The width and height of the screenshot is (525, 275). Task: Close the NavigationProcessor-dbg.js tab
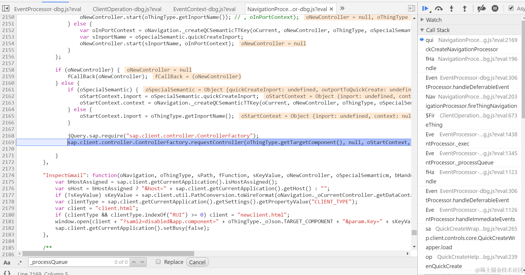[x=331, y=9]
